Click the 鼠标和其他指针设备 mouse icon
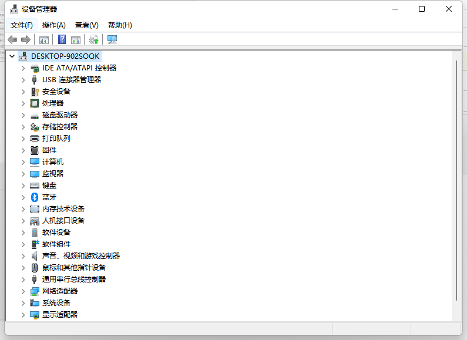This screenshot has width=467, height=340. click(35, 268)
